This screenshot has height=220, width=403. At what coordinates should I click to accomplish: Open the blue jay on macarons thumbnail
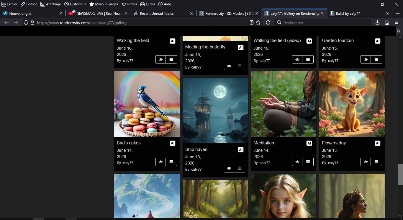point(147,104)
